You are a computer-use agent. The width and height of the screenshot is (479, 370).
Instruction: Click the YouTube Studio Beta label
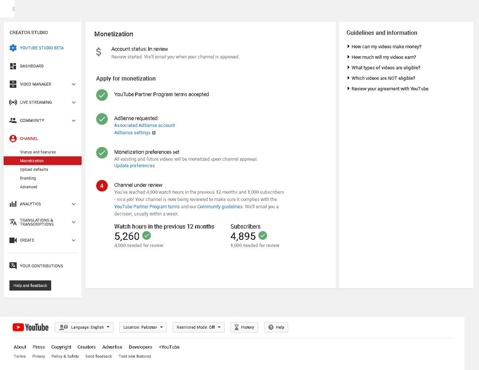click(42, 48)
